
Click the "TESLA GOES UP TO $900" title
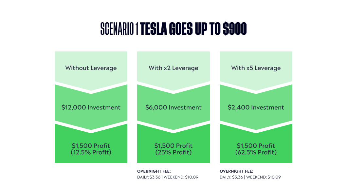point(193,29)
